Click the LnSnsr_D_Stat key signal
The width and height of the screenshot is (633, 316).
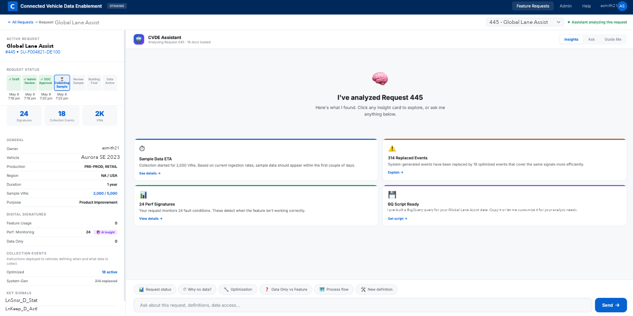(21, 300)
